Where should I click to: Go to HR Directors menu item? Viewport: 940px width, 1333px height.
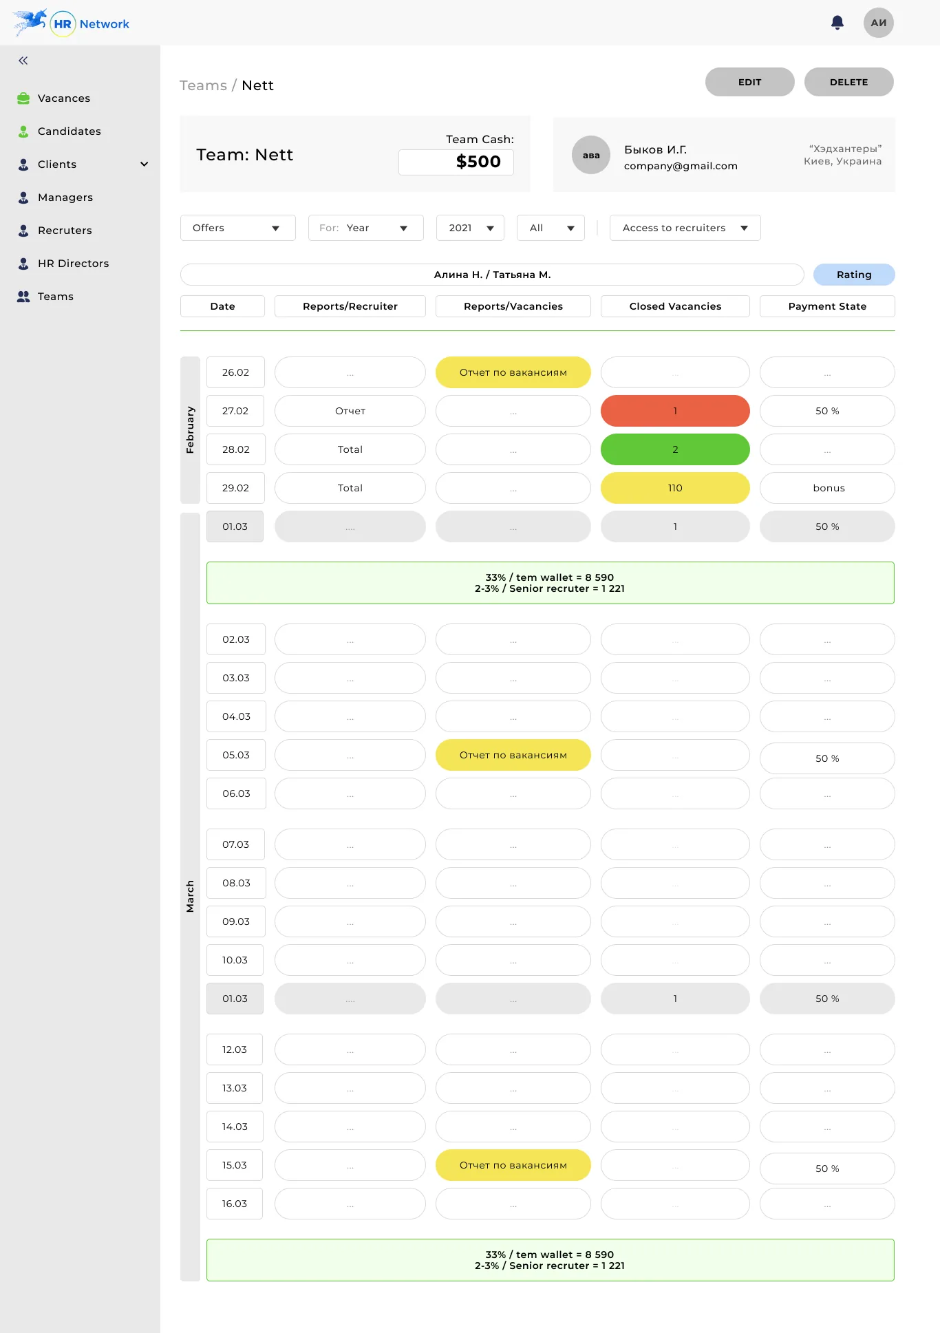coord(73,264)
